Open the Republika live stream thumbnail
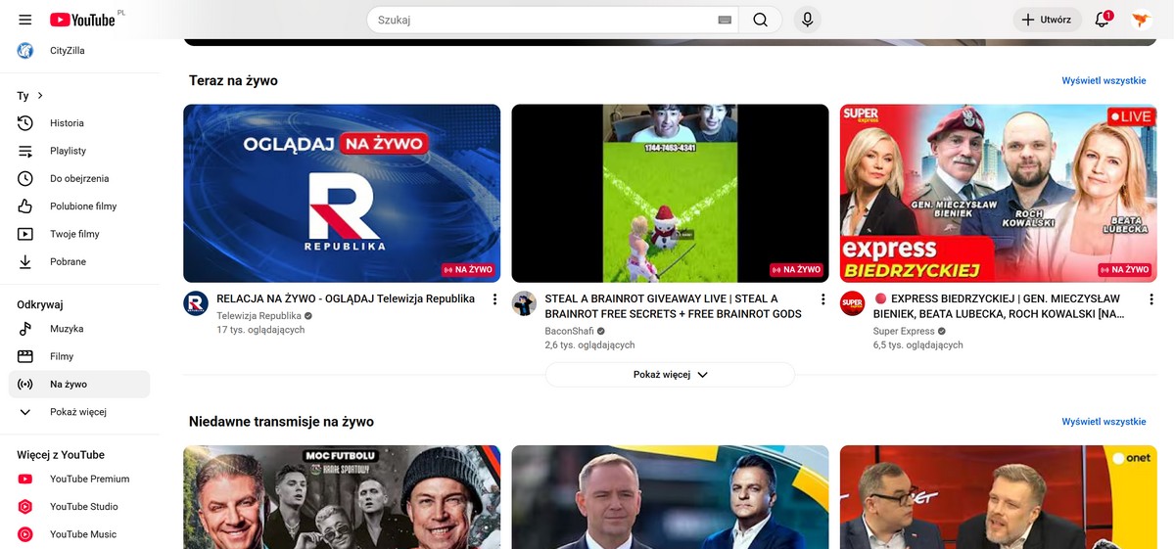Screen dimensions: 1175x549 click(x=342, y=194)
